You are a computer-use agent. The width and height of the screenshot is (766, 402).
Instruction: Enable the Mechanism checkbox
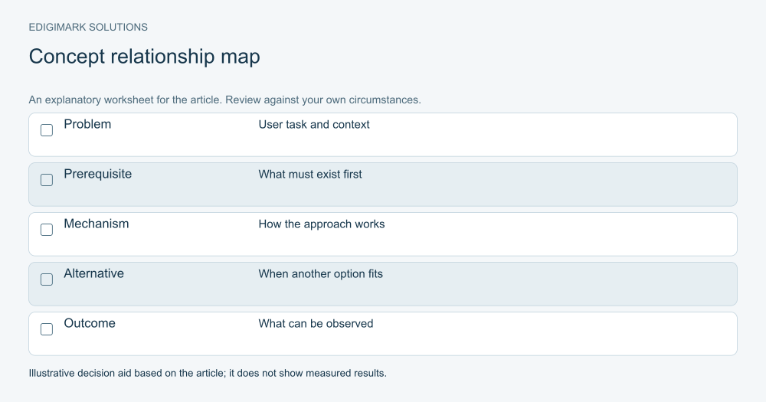47,230
